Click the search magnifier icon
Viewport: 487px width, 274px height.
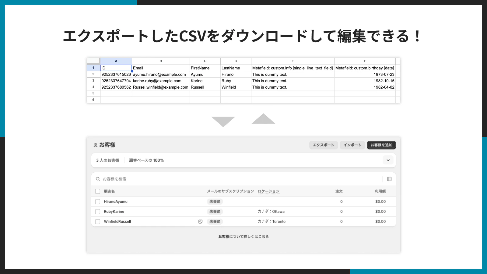pyautogui.click(x=98, y=179)
